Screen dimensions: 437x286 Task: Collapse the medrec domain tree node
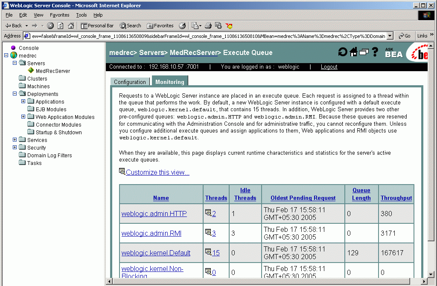[6, 55]
